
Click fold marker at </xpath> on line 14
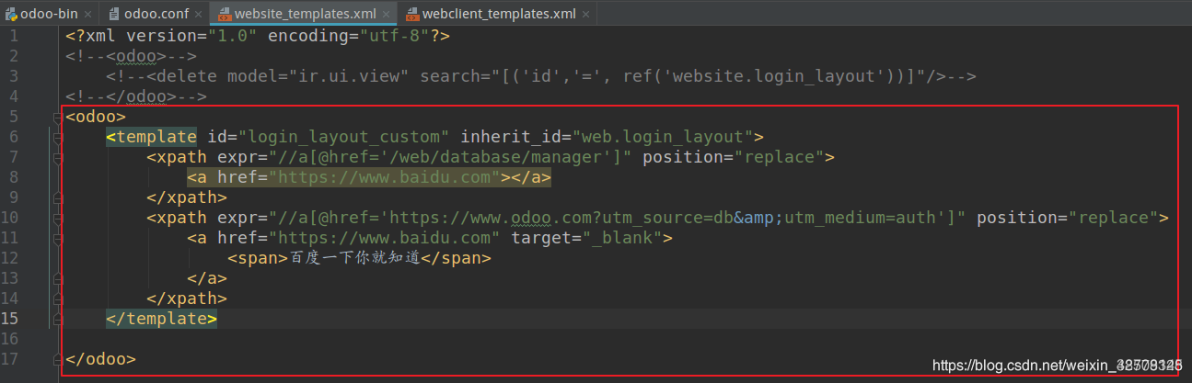click(58, 299)
